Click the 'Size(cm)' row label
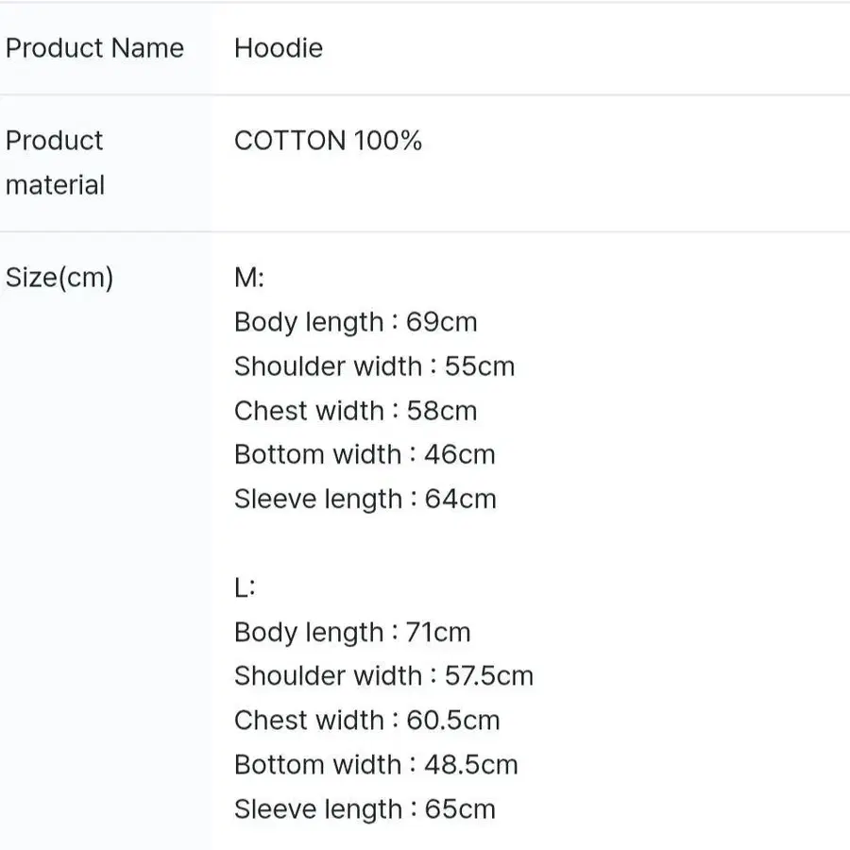 point(59,278)
